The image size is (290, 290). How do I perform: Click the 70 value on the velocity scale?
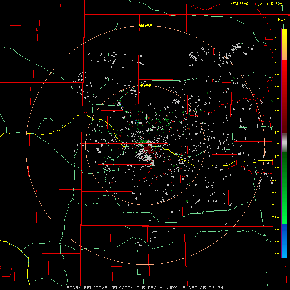pos(277,62)
